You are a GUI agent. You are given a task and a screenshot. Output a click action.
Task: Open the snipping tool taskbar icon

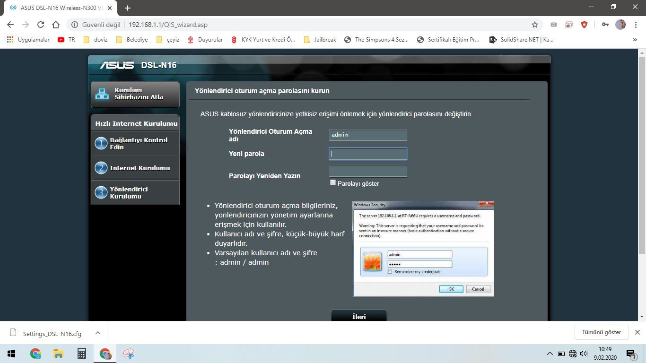tap(128, 354)
